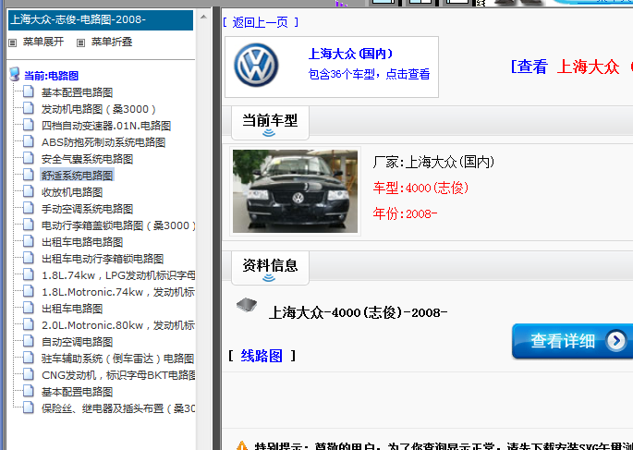
Task: Click 菜单折叠 to collapse menu
Action: (112, 42)
